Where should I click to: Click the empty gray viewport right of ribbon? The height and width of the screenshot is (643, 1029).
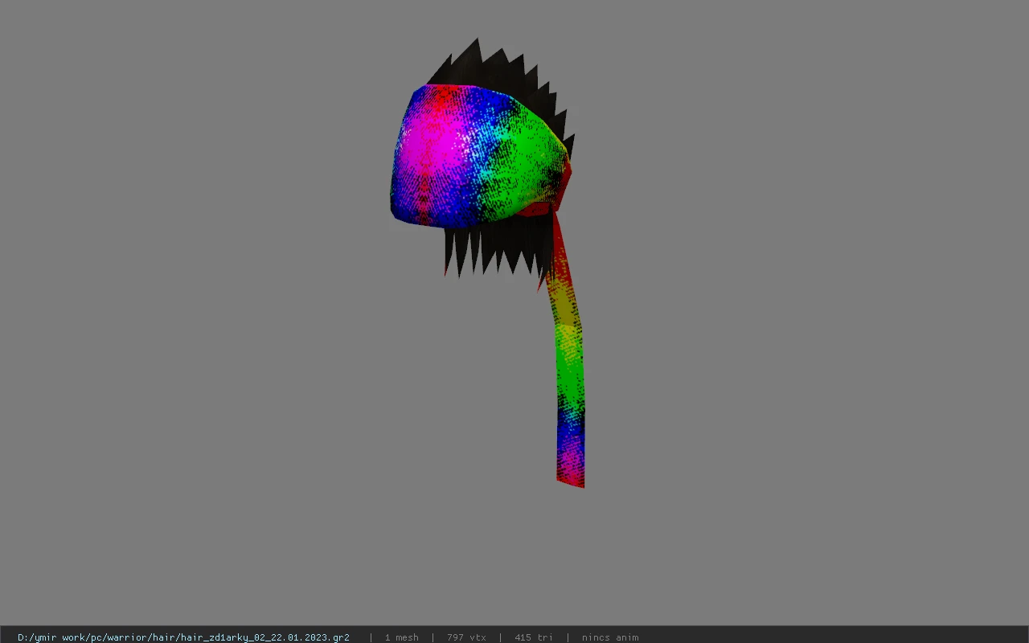tap(804, 321)
